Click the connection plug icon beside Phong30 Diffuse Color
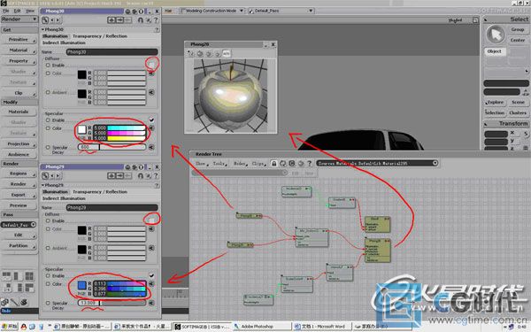 [151, 73]
